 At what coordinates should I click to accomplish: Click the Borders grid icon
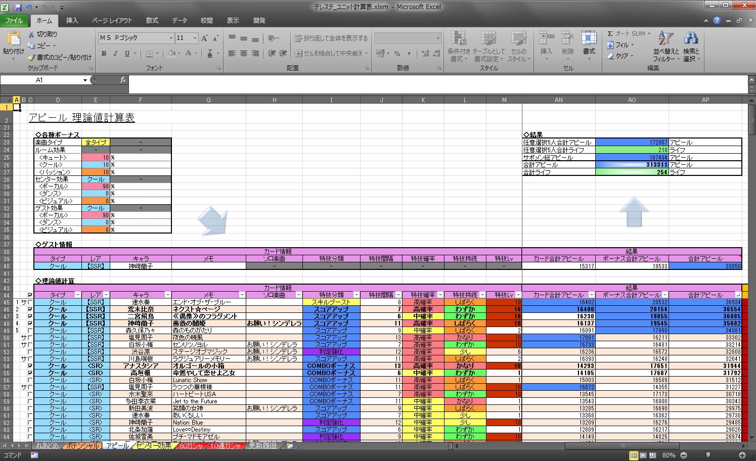point(149,54)
